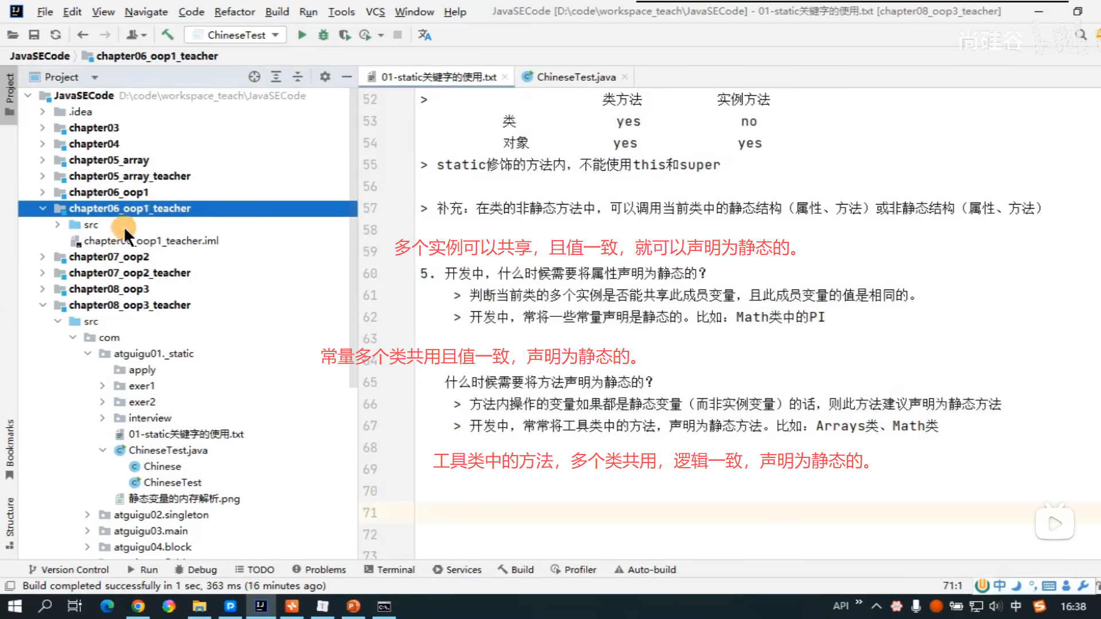Click Select Opened File target icon
The height and width of the screenshot is (619, 1101).
(254, 77)
